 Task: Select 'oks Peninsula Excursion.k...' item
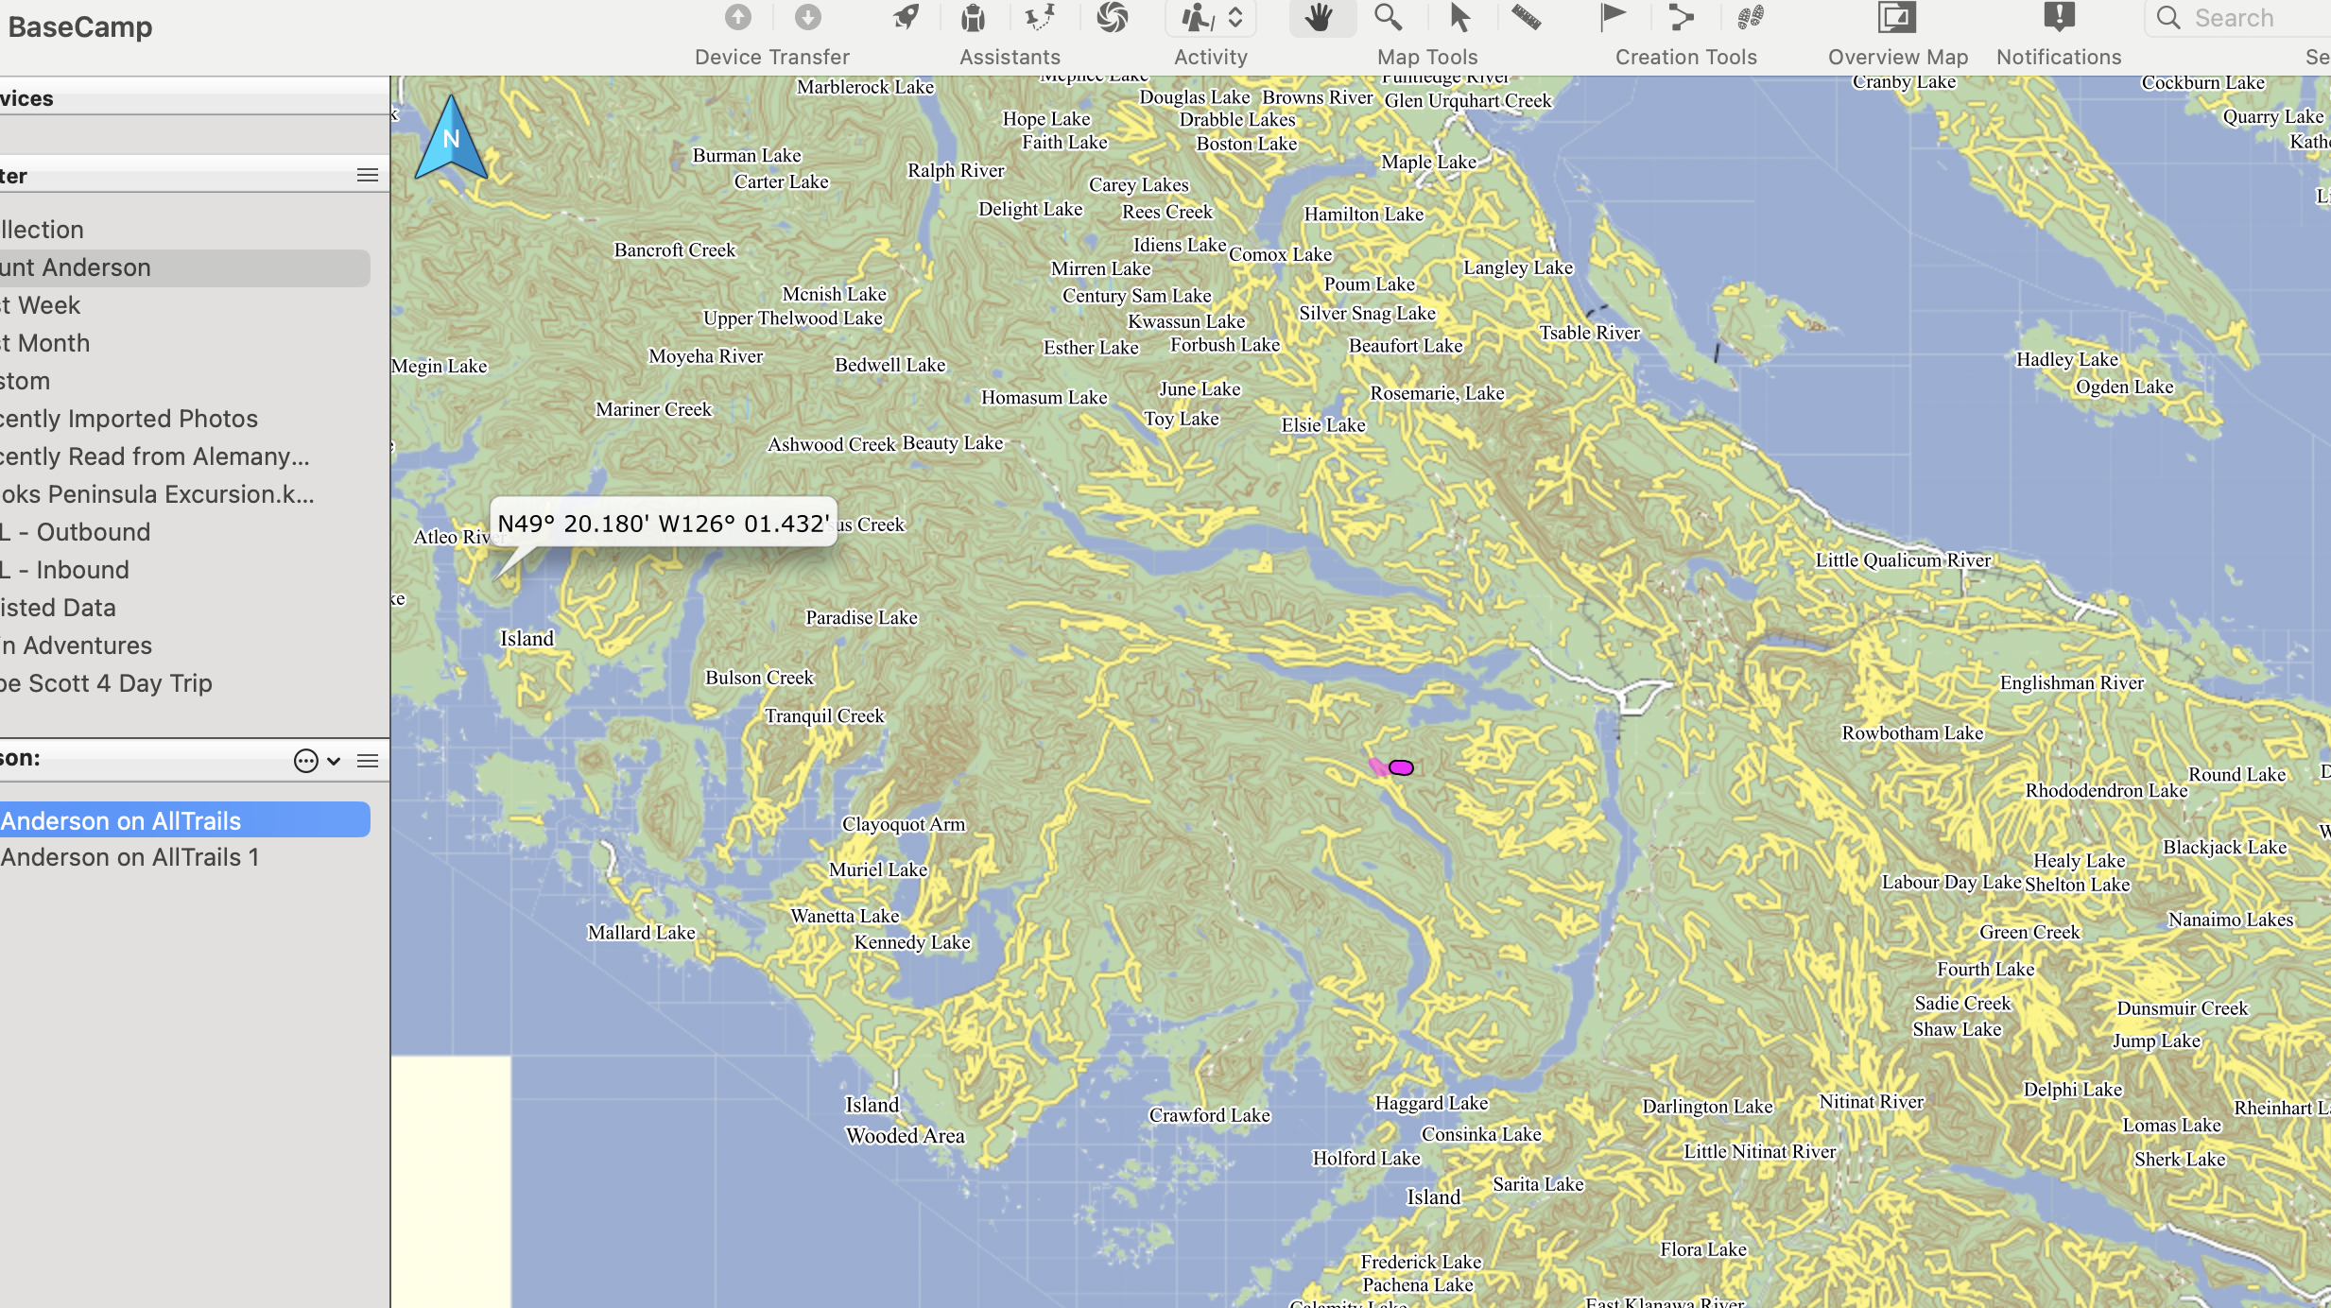pyautogui.click(x=185, y=494)
